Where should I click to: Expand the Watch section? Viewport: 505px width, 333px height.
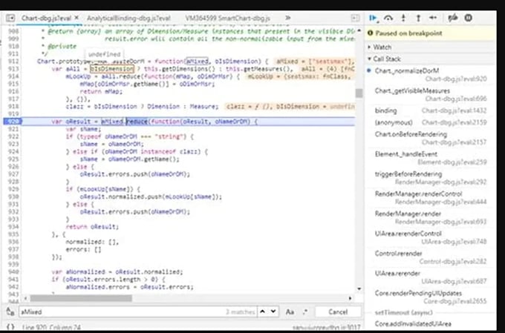(431, 47)
